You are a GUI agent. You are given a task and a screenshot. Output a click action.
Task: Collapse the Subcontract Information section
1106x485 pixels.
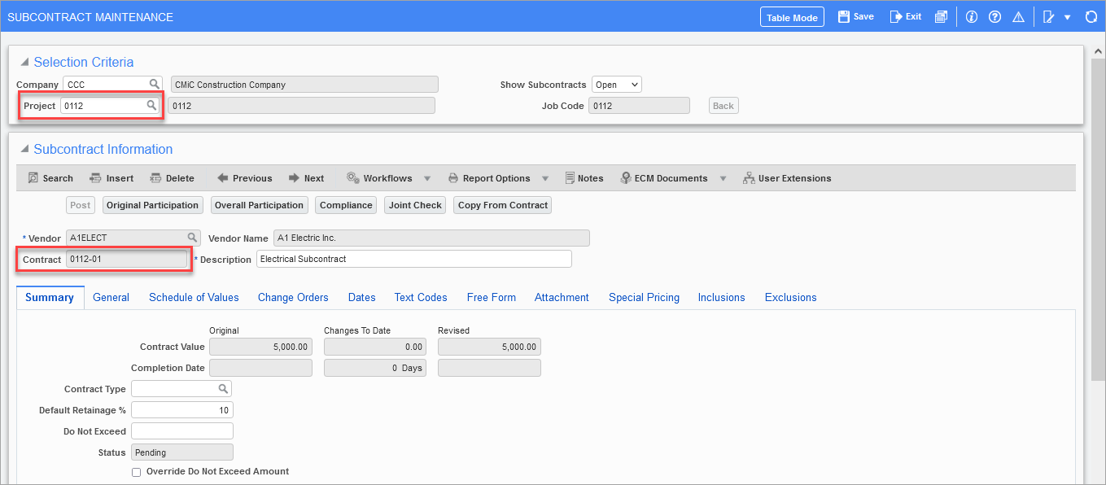coord(25,150)
